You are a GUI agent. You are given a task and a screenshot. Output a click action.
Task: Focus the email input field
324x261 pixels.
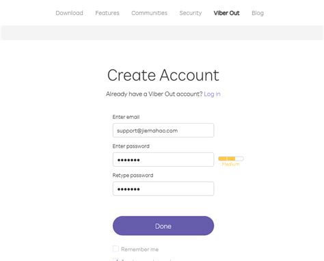163,130
